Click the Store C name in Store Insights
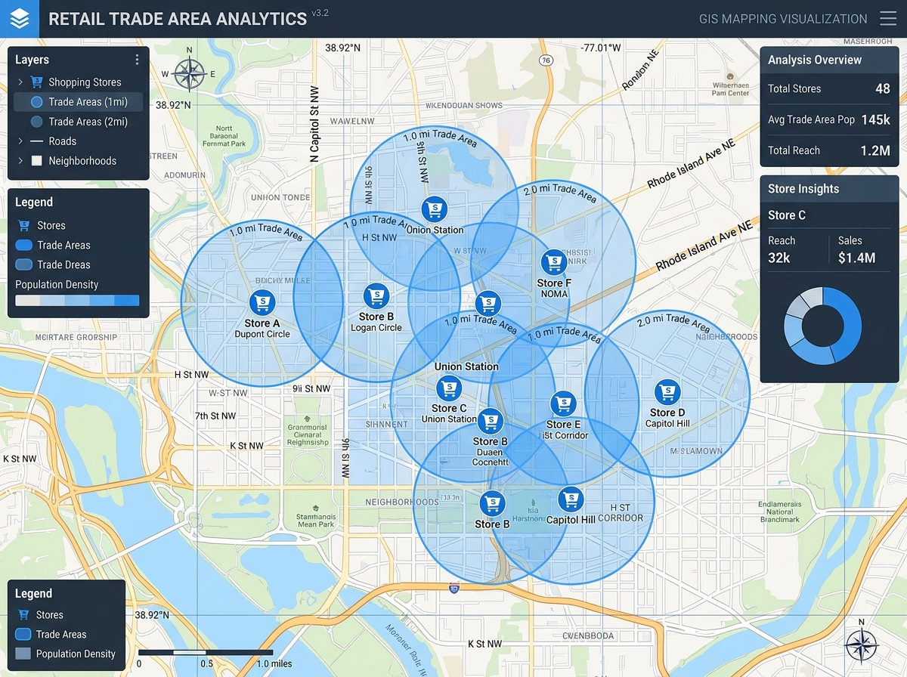Viewport: 907px width, 677px height. (787, 215)
